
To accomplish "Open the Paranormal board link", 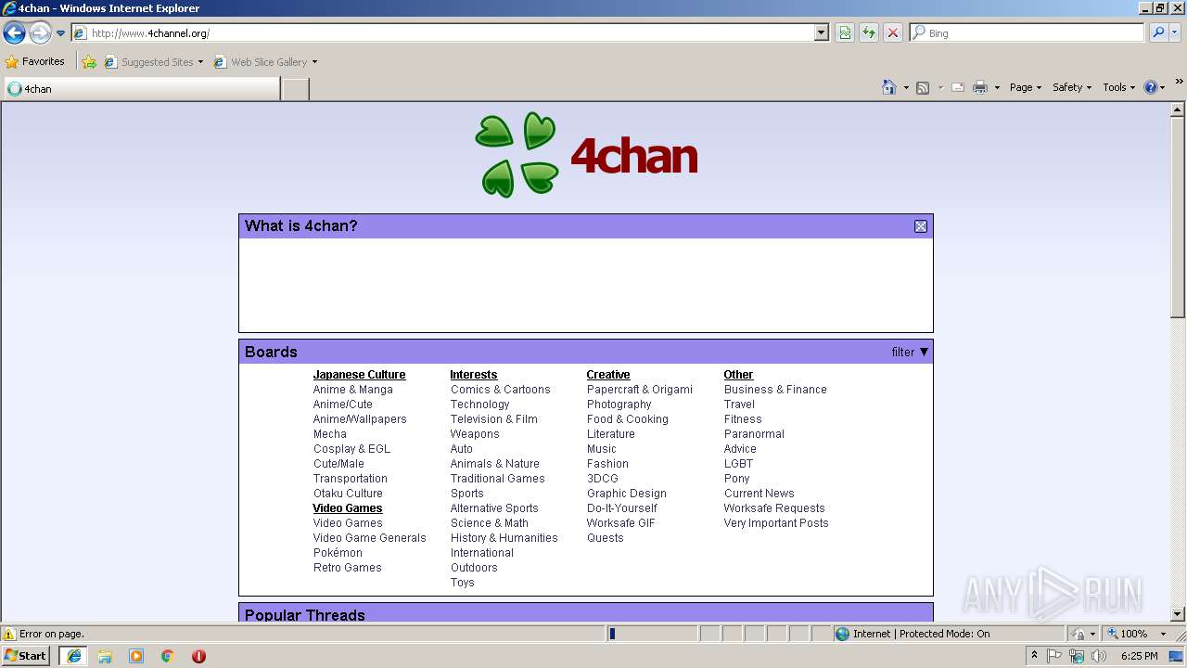I will (x=754, y=434).
